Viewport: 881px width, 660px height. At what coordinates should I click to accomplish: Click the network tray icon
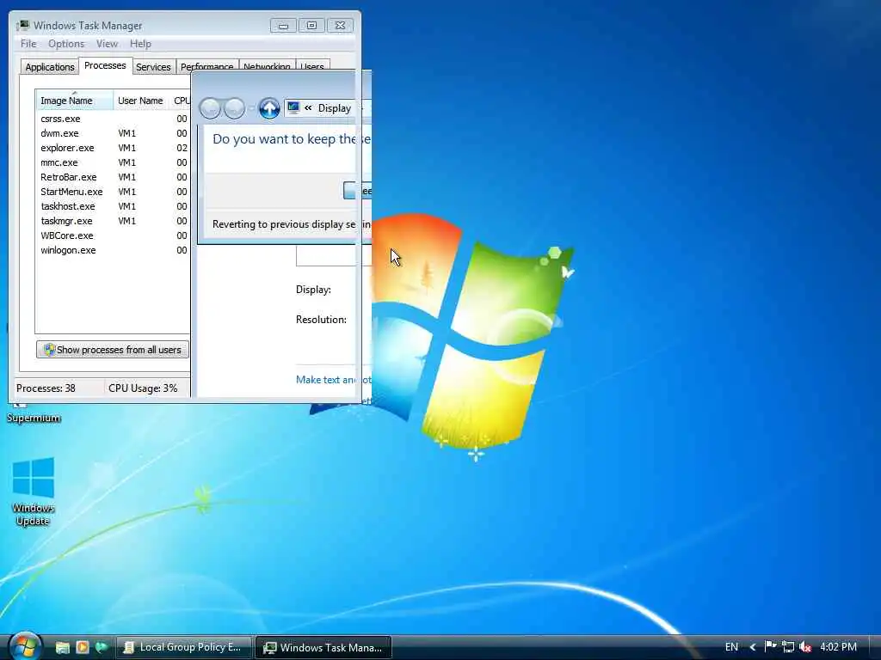coord(788,647)
